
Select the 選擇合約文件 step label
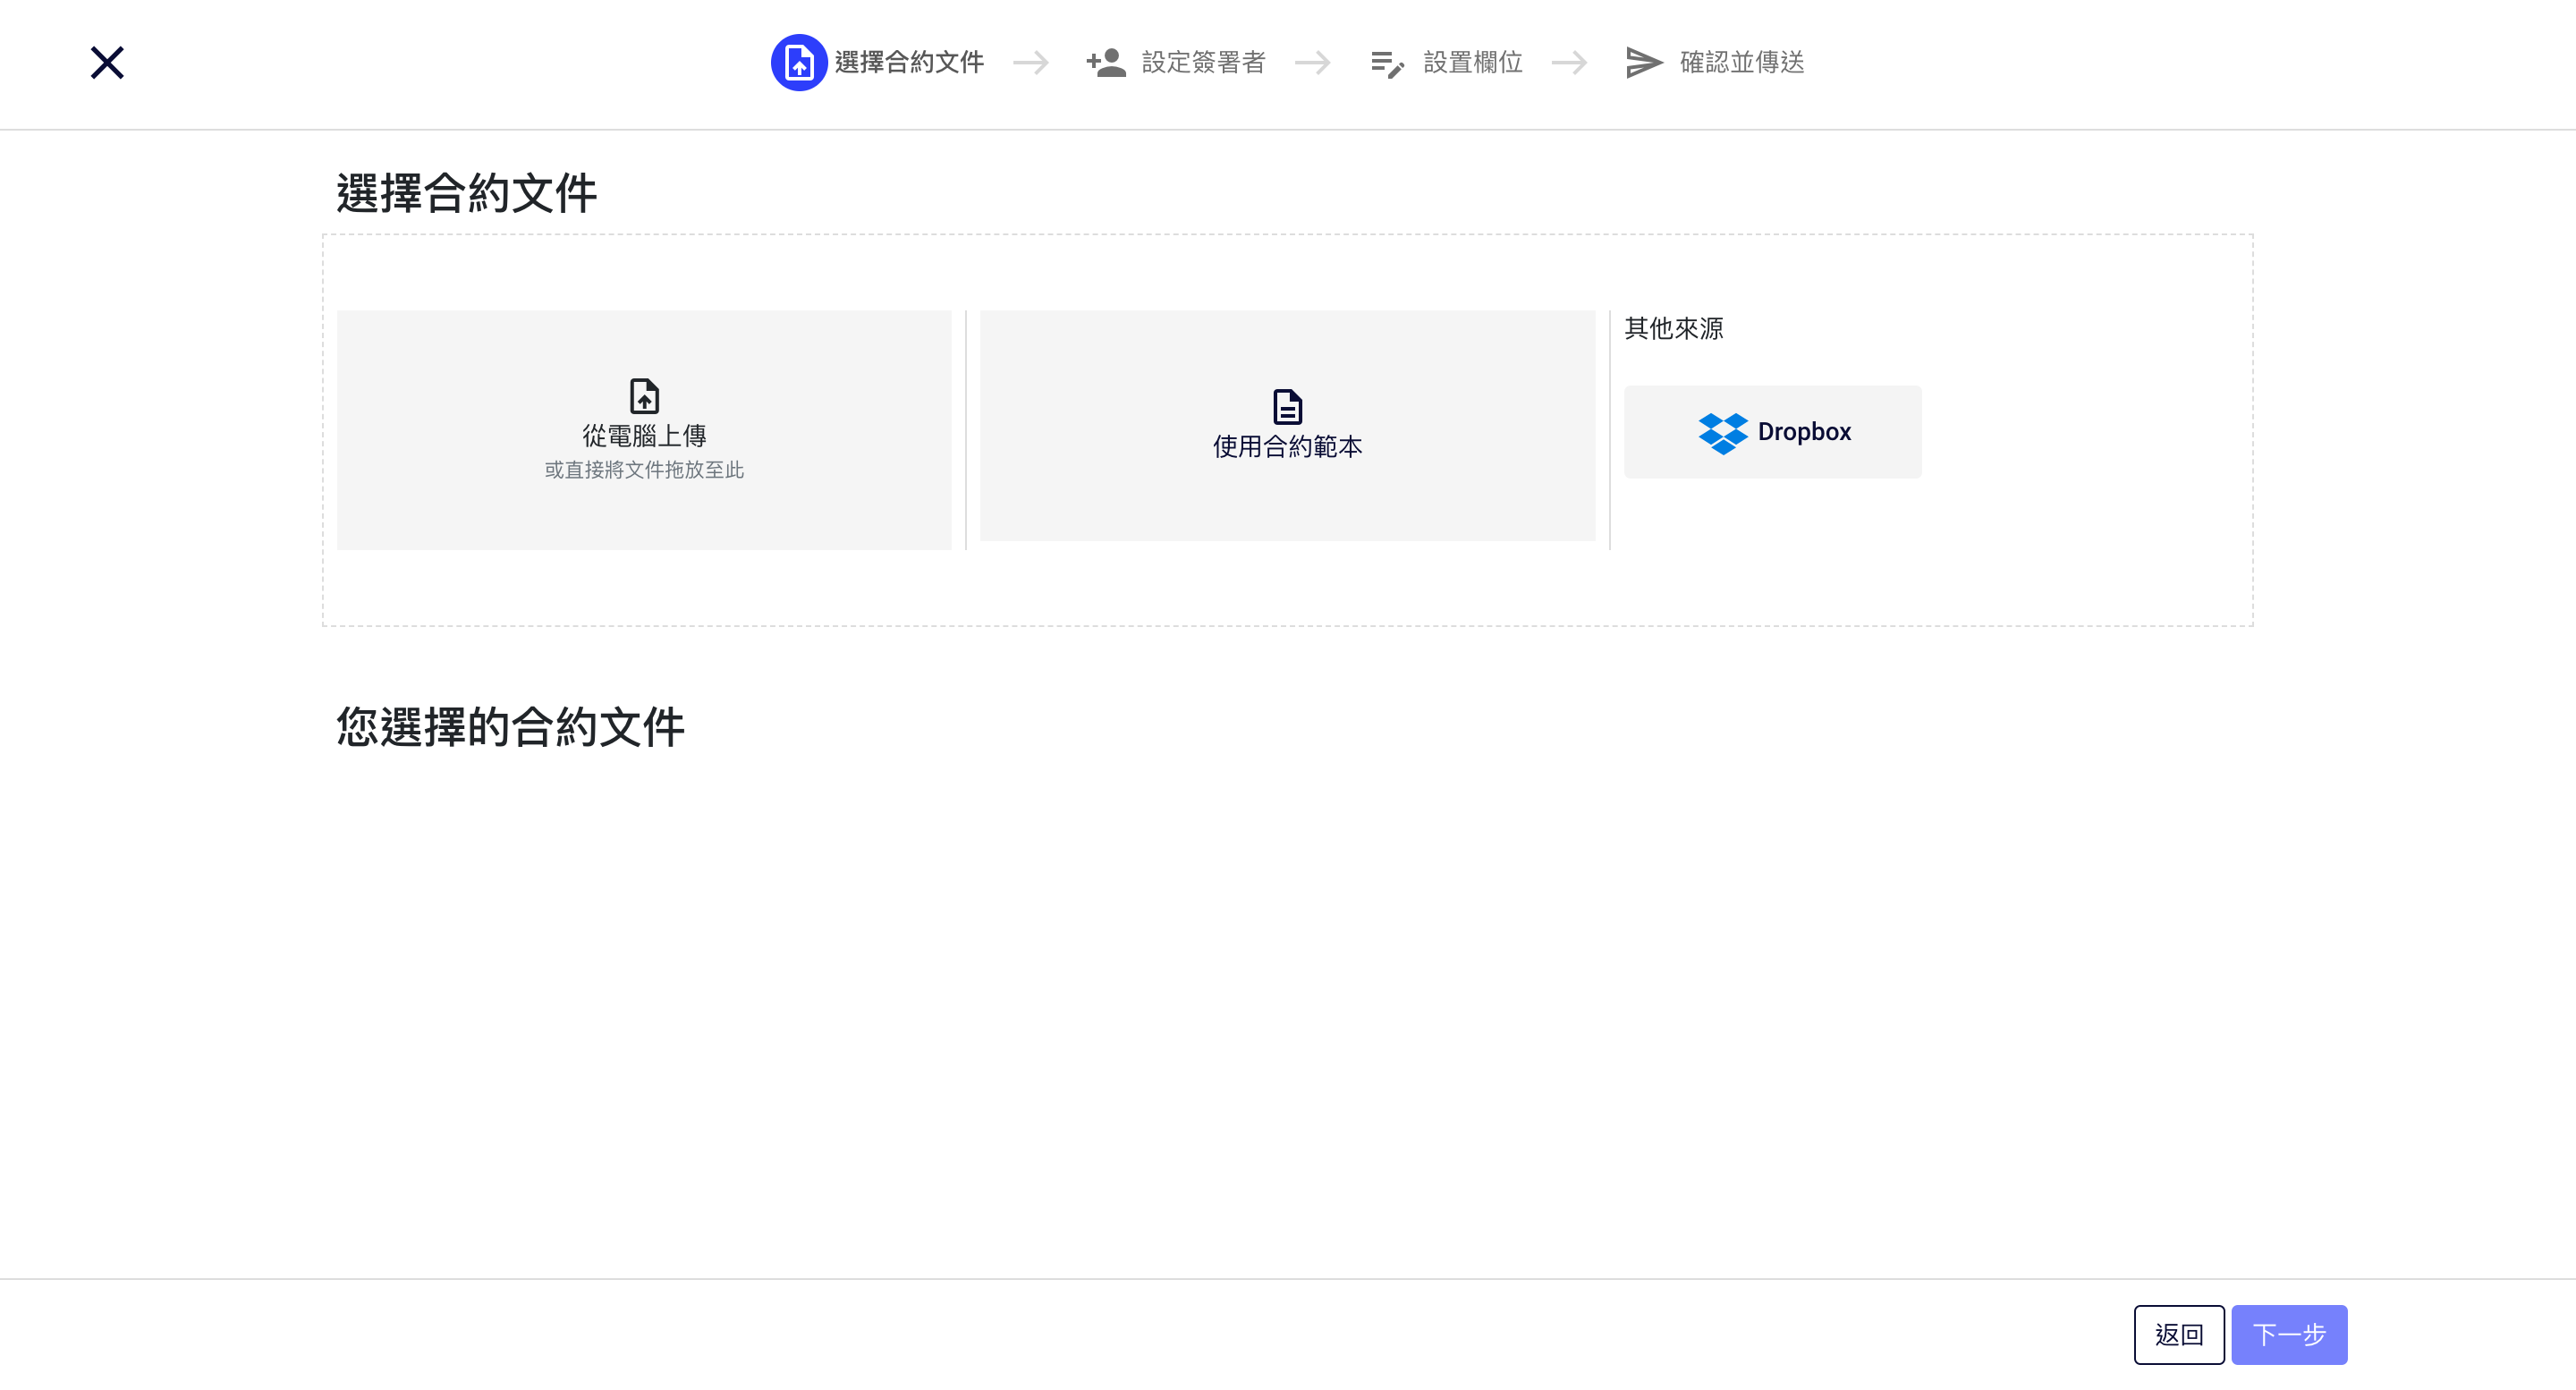(909, 63)
